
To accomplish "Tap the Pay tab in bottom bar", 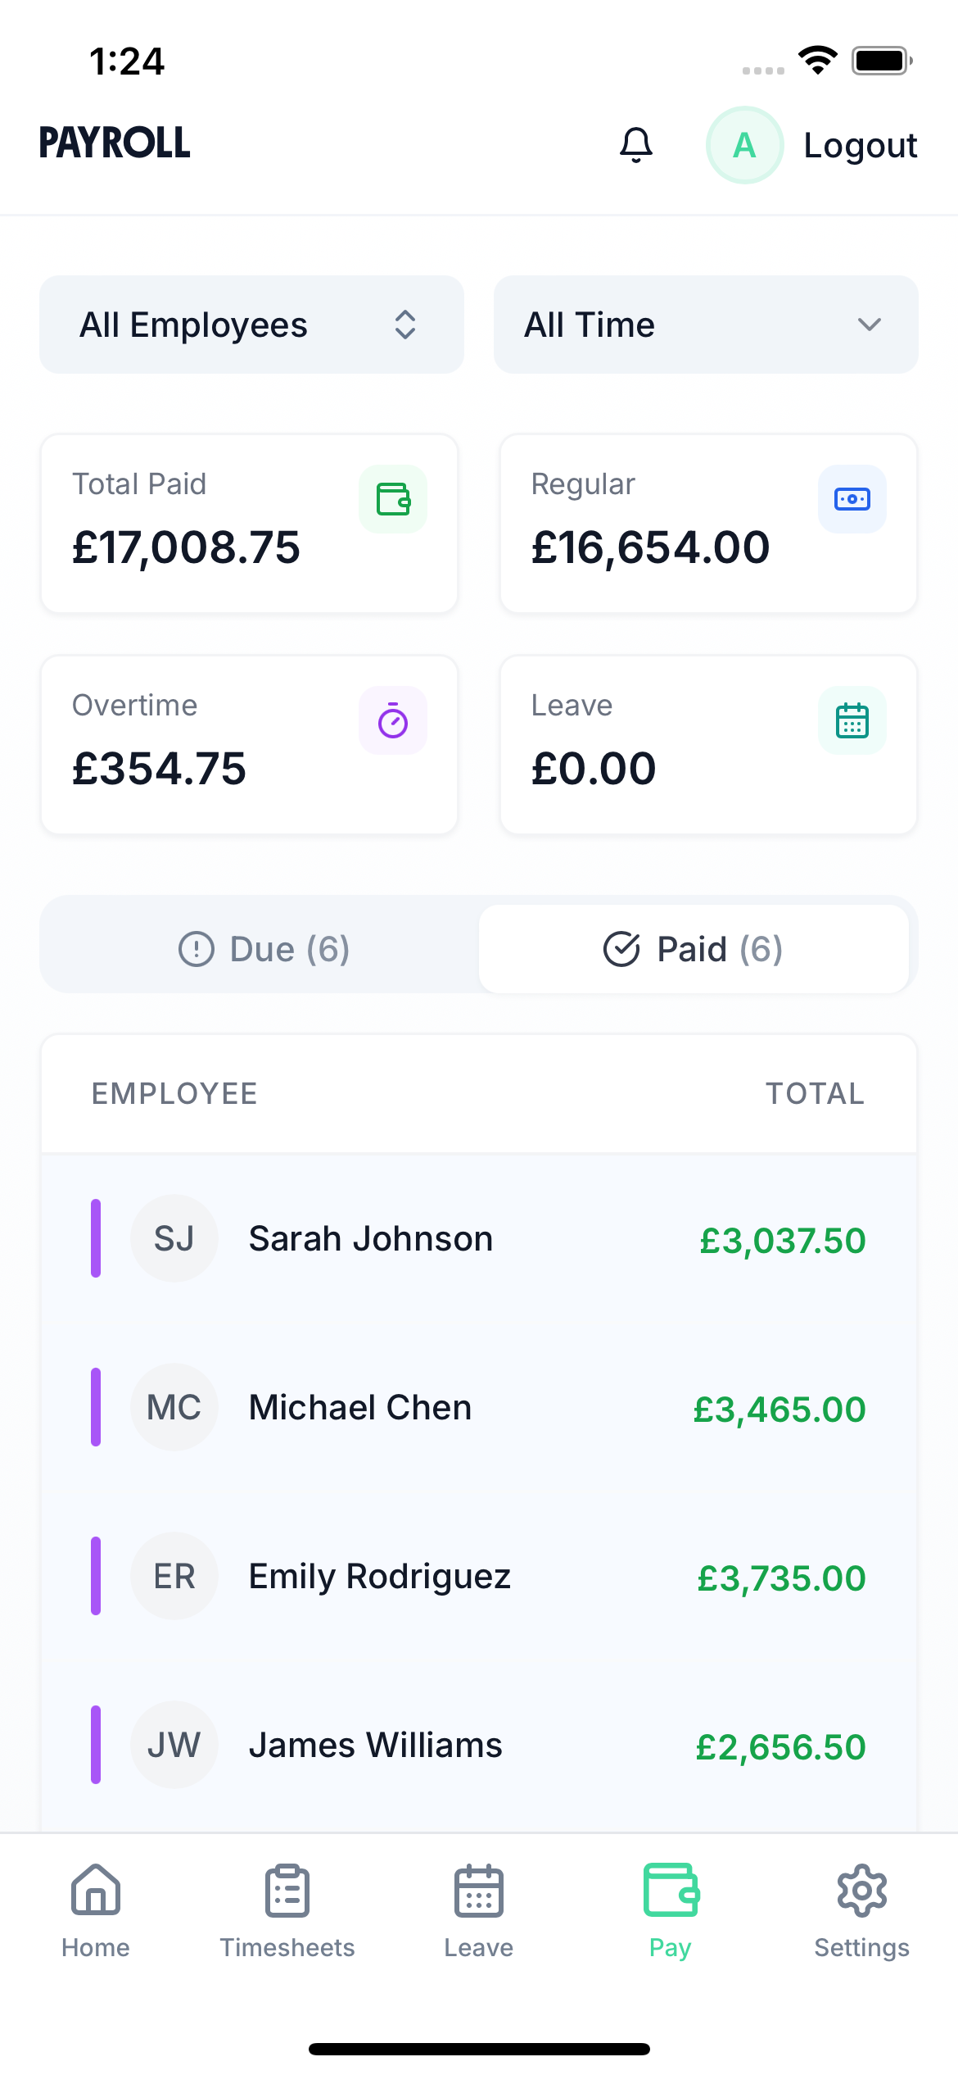I will [671, 1909].
